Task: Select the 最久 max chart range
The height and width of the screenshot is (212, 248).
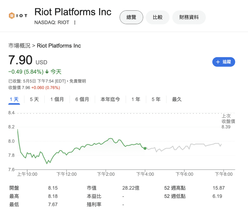Action: tap(177, 99)
